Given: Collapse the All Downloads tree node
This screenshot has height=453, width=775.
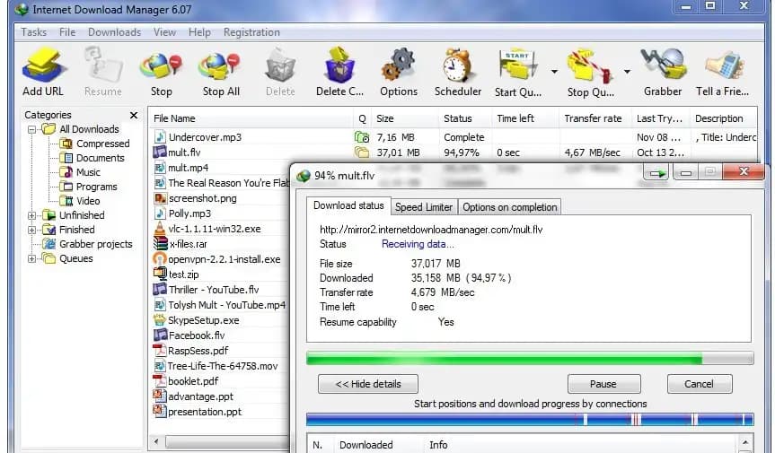Looking at the screenshot, I should [33, 129].
